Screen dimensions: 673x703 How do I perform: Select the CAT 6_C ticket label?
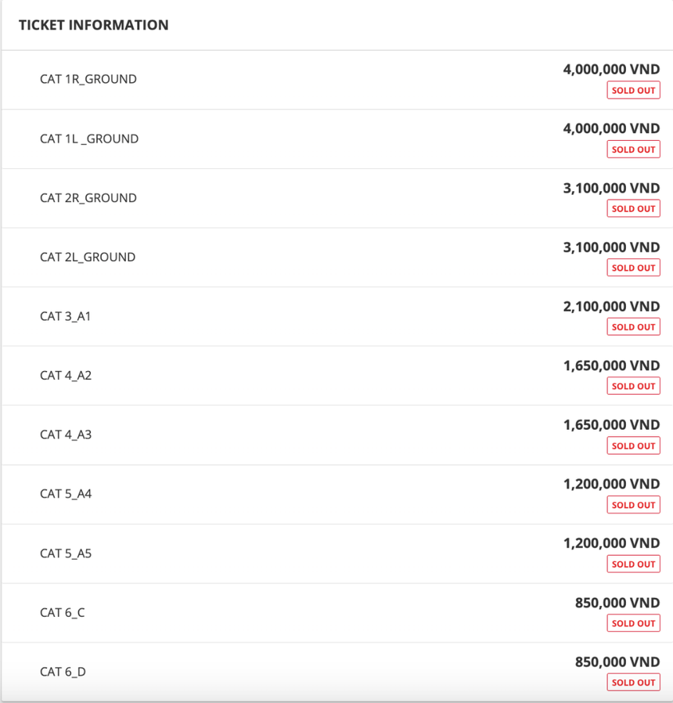[x=63, y=612]
